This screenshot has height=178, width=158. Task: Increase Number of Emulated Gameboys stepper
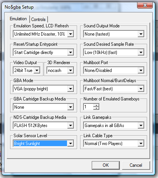[x=96, y=105]
